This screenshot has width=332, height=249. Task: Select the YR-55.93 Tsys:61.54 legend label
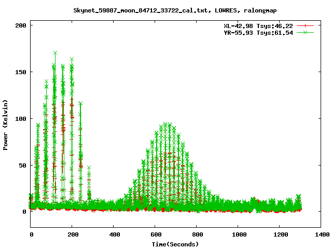[258, 33]
